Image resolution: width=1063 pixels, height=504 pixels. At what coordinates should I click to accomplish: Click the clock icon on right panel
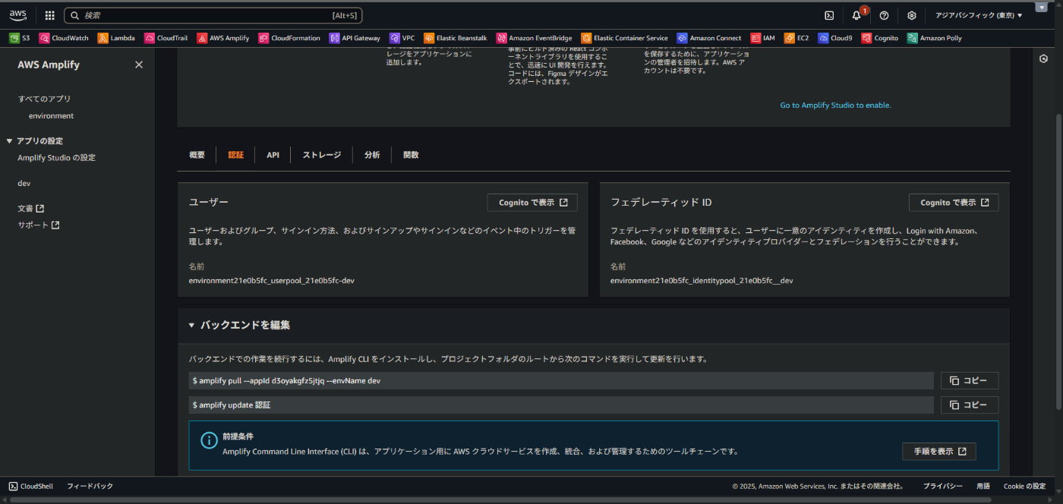(1043, 59)
